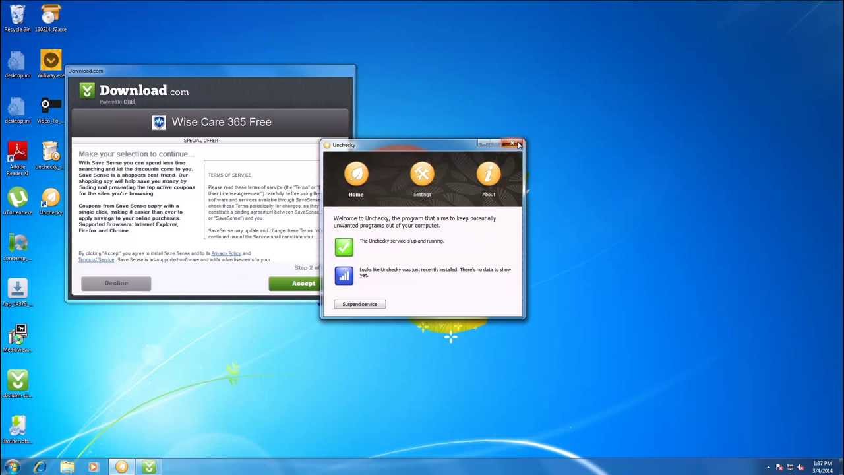Open the Unchecky About tab
Image resolution: width=844 pixels, height=475 pixels.
[489, 180]
